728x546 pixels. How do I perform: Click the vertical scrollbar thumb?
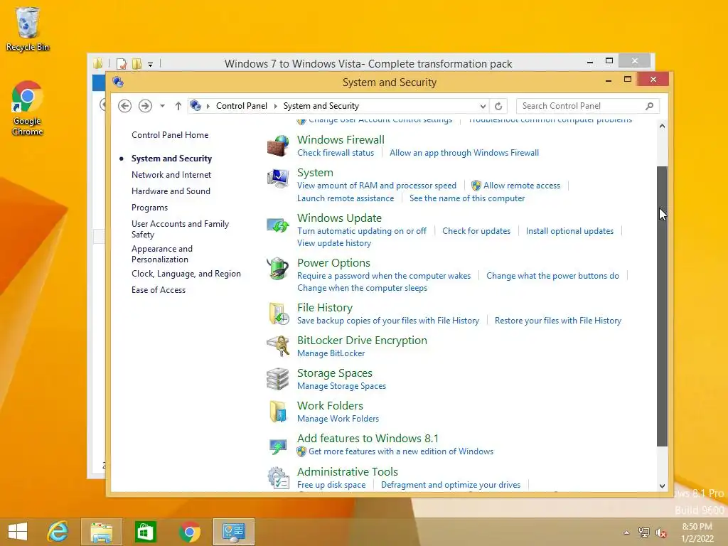[x=662, y=306]
